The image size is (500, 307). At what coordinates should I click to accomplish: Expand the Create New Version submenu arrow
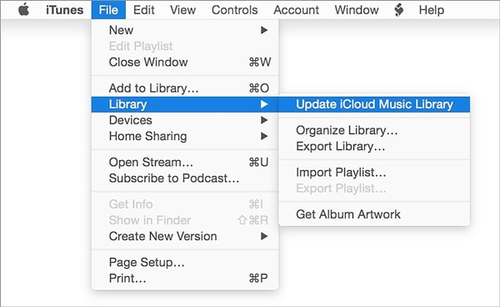[264, 236]
